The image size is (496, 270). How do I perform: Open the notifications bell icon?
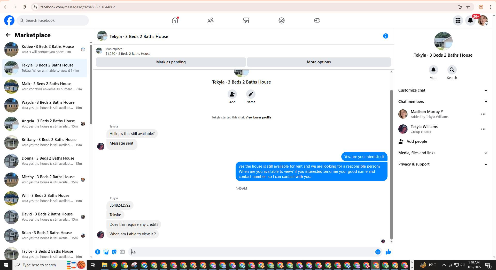click(470, 20)
